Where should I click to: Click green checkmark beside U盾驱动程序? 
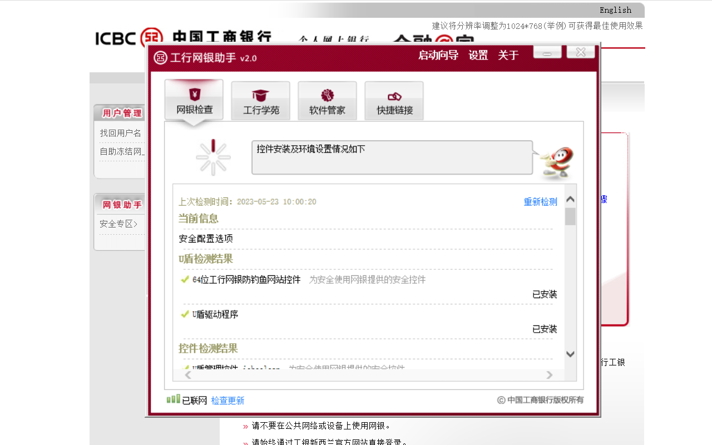pyautogui.click(x=185, y=314)
